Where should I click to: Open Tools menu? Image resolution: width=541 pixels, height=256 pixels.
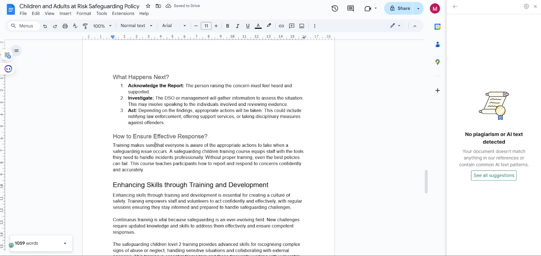tap(101, 14)
